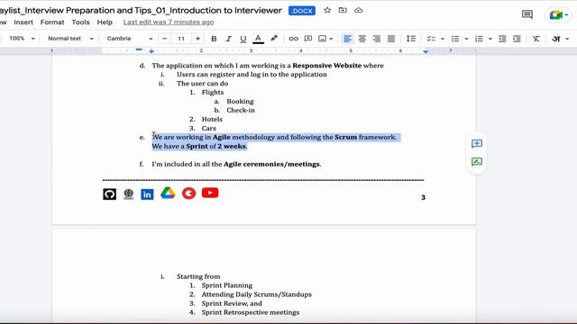Click the .DOCX badge

[302, 11]
